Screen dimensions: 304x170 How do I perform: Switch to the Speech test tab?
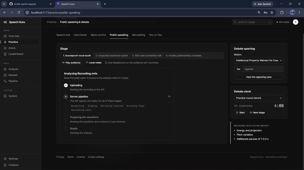click(63, 35)
